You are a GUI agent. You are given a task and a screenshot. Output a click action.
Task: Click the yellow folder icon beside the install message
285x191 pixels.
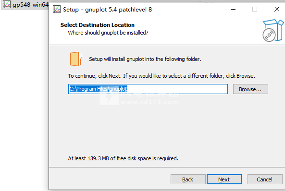click(76, 59)
